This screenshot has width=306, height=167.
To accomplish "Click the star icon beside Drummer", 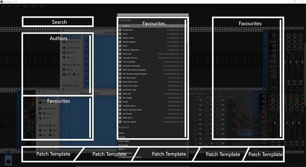I will (120, 54).
